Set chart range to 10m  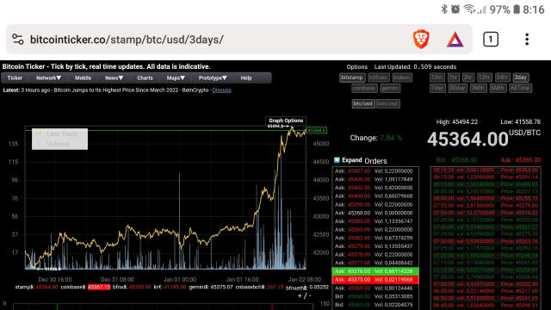click(x=436, y=77)
